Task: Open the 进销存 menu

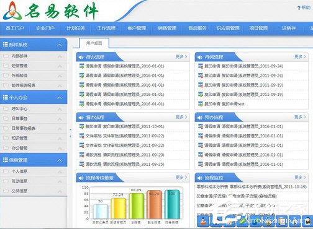Action: point(289,28)
